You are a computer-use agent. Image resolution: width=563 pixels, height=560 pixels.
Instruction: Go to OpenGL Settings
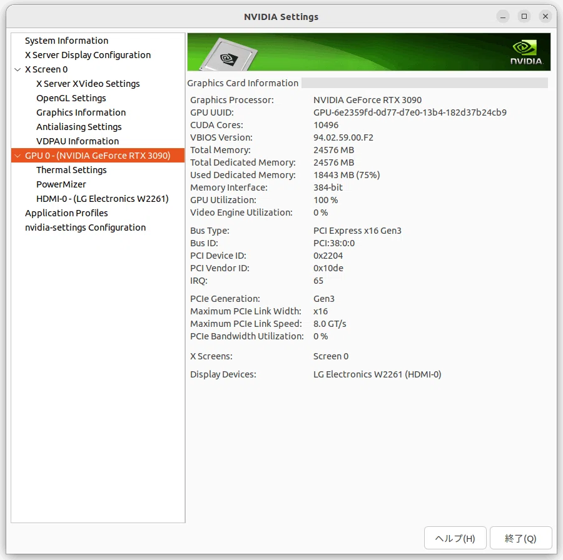(x=71, y=98)
